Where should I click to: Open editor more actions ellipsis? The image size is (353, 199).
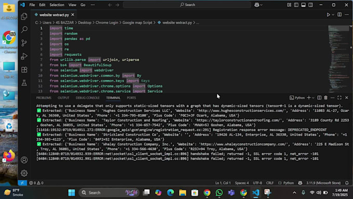click(347, 15)
